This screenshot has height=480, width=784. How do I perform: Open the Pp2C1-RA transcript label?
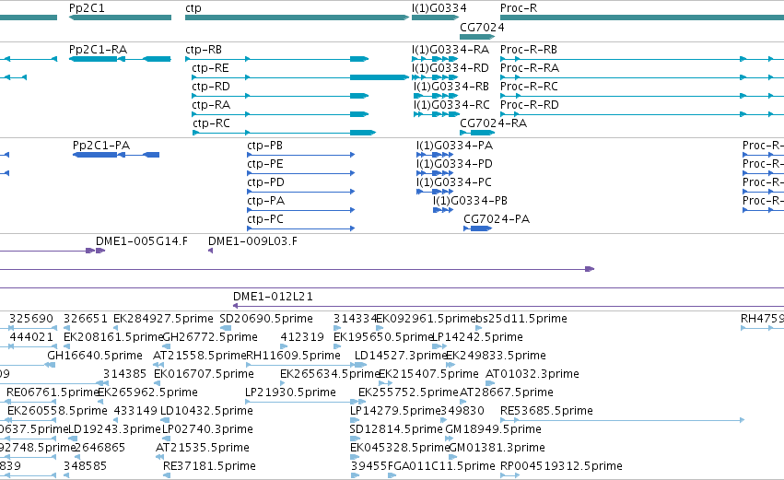point(98,50)
